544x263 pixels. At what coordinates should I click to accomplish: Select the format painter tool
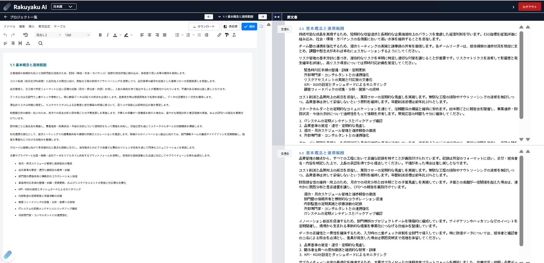coord(227,35)
